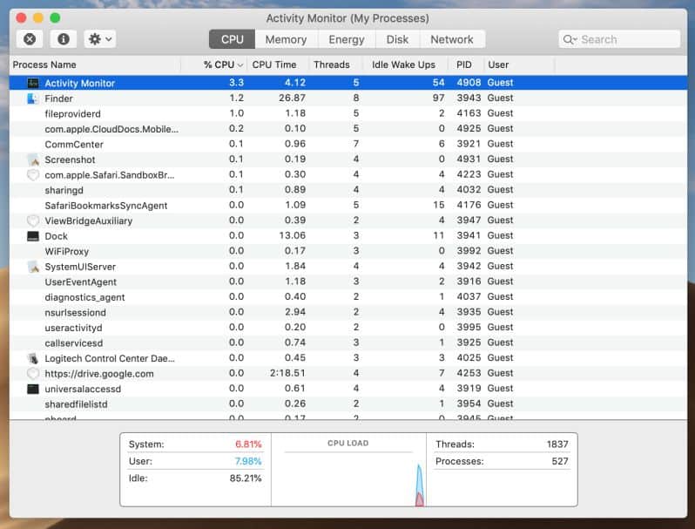This screenshot has height=529, width=695.
Task: Click the Activity Monitor process icon
Action: 33,83
